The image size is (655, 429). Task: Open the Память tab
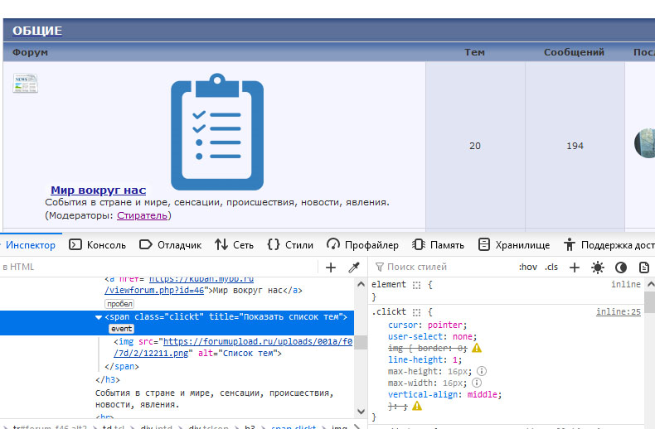pos(439,245)
